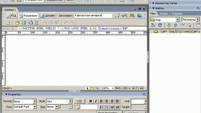This screenshot has width=201, height=113.
Task: Click the check in files lock icon
Action: pos(189,25)
